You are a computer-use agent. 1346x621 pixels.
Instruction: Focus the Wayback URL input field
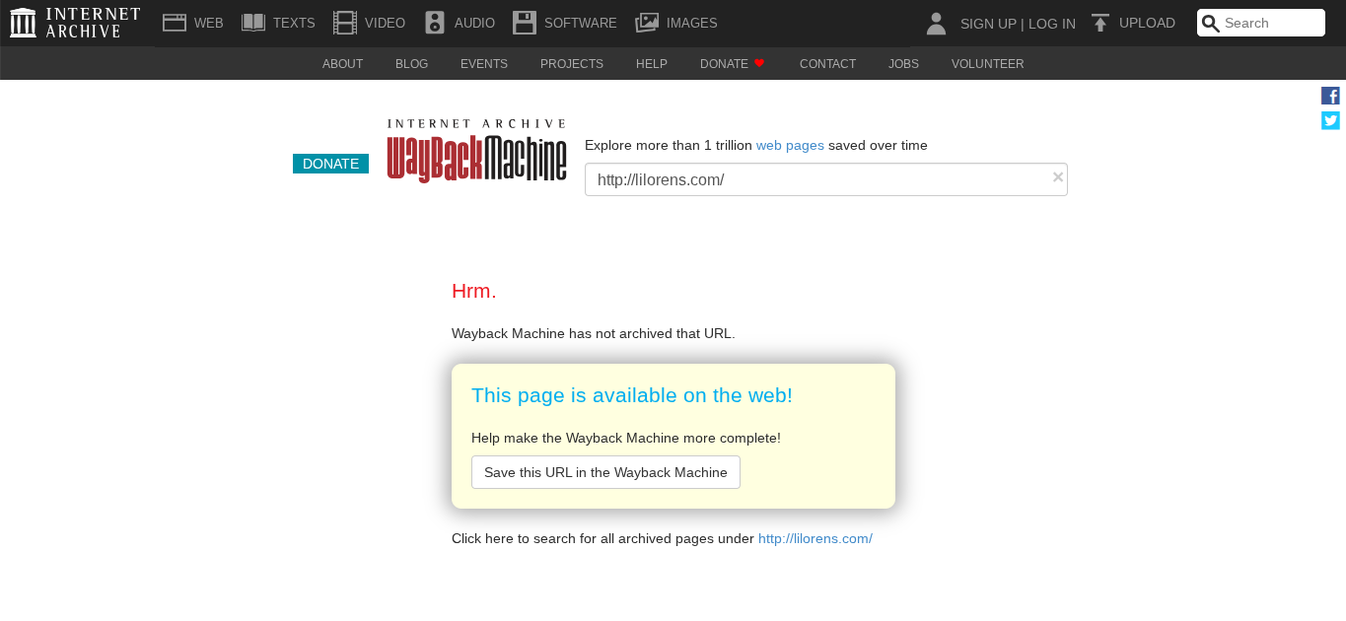[x=826, y=179]
